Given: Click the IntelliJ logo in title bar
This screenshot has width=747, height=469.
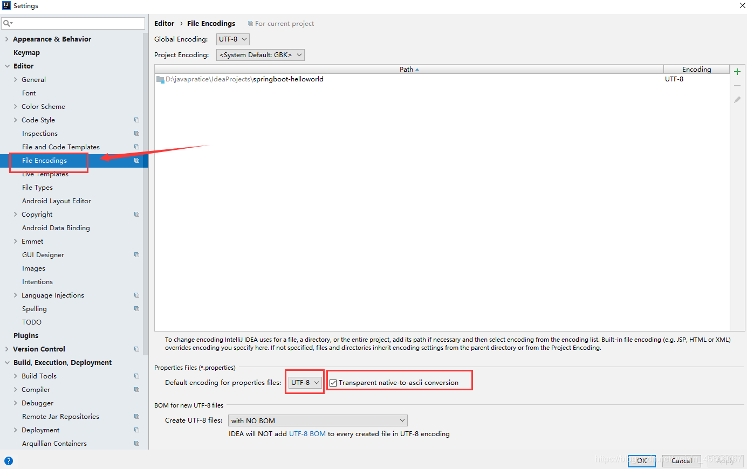Looking at the screenshot, I should (x=6, y=5).
